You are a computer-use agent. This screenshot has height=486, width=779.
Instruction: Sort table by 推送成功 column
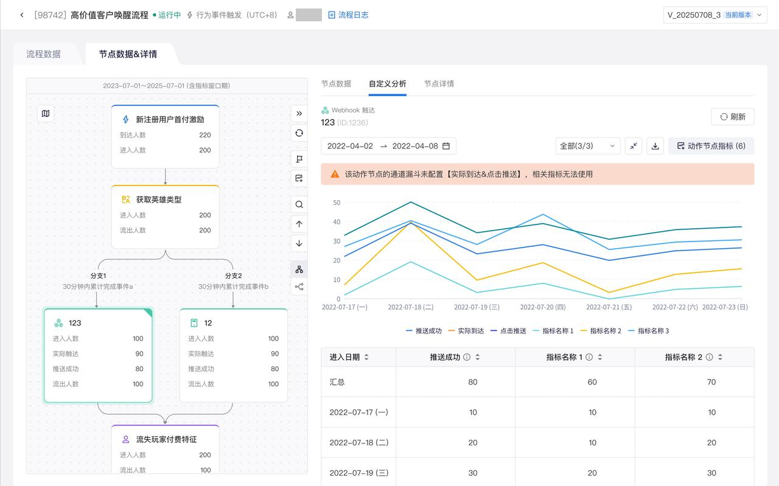click(478, 358)
